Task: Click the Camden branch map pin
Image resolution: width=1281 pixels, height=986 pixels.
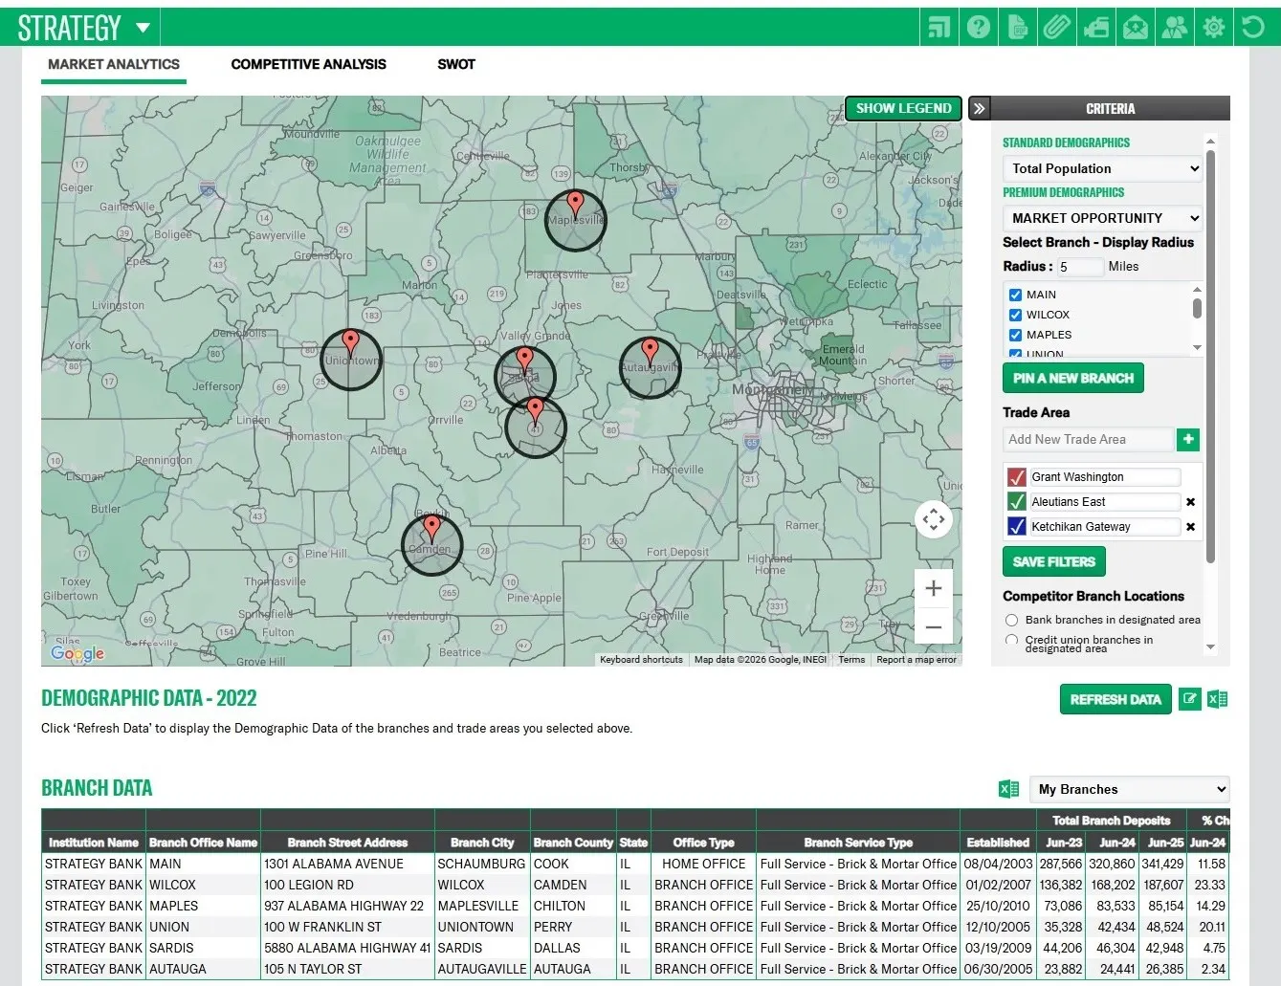Action: [x=432, y=527]
